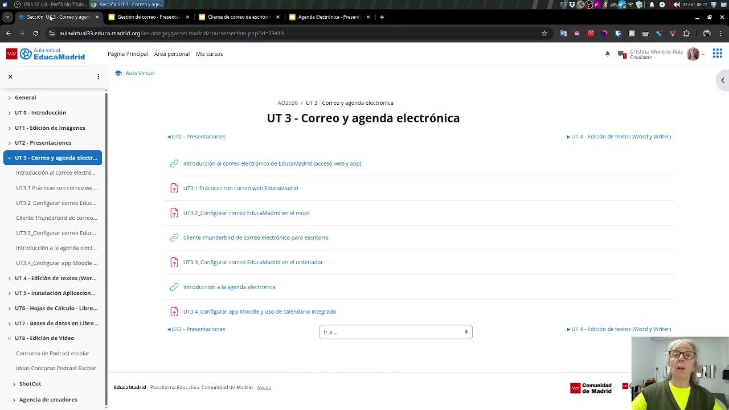Screen dimensions: 729x410
Task: Open the messages icon with red badge
Action: [622, 55]
